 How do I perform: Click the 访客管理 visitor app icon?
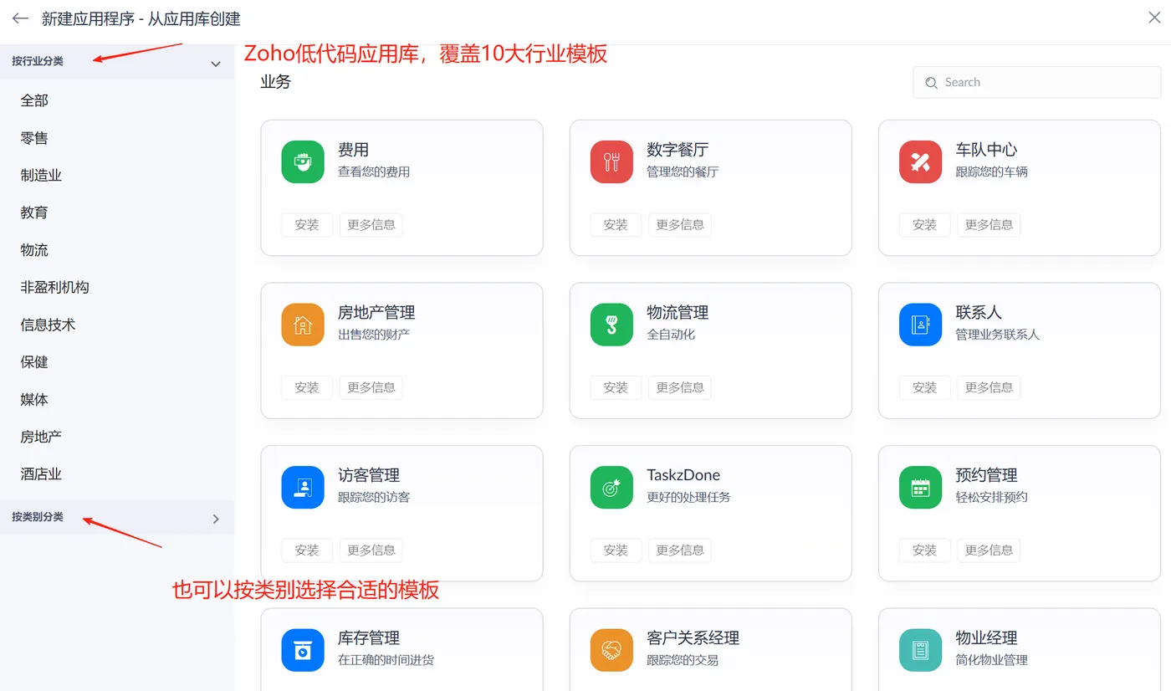[302, 487]
